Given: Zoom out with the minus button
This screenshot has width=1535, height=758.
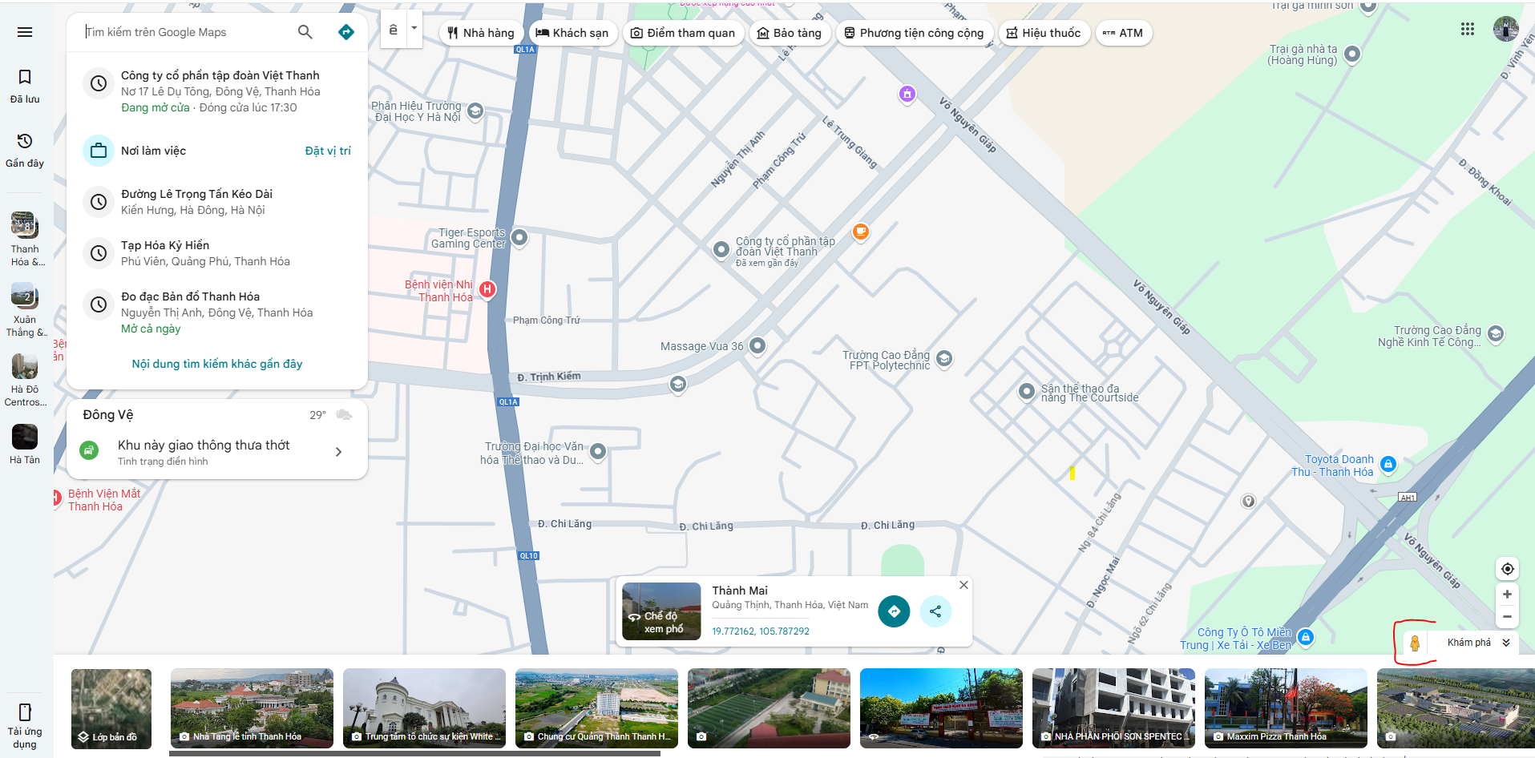Looking at the screenshot, I should click(x=1507, y=617).
